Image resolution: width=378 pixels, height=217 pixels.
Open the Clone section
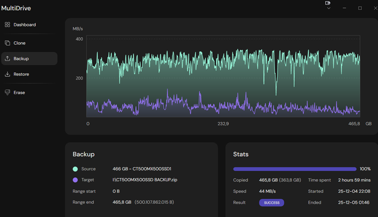pos(20,43)
